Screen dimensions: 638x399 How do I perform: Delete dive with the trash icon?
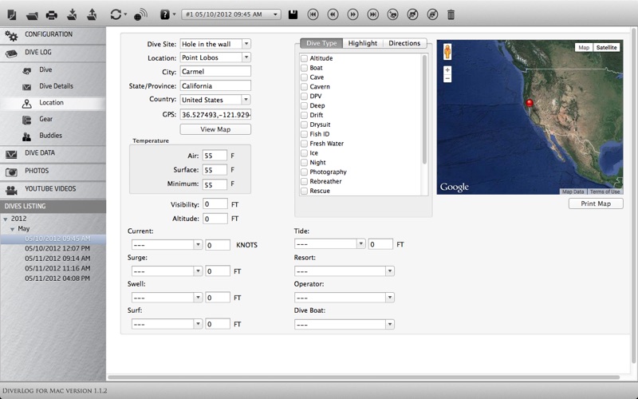451,15
